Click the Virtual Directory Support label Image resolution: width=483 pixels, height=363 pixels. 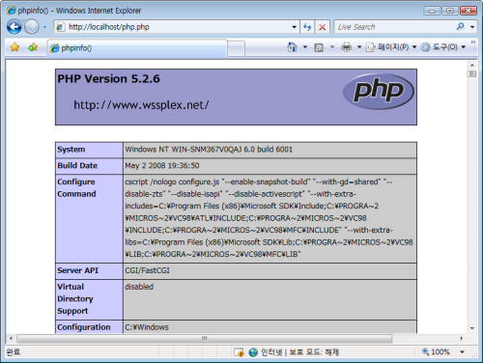(75, 299)
